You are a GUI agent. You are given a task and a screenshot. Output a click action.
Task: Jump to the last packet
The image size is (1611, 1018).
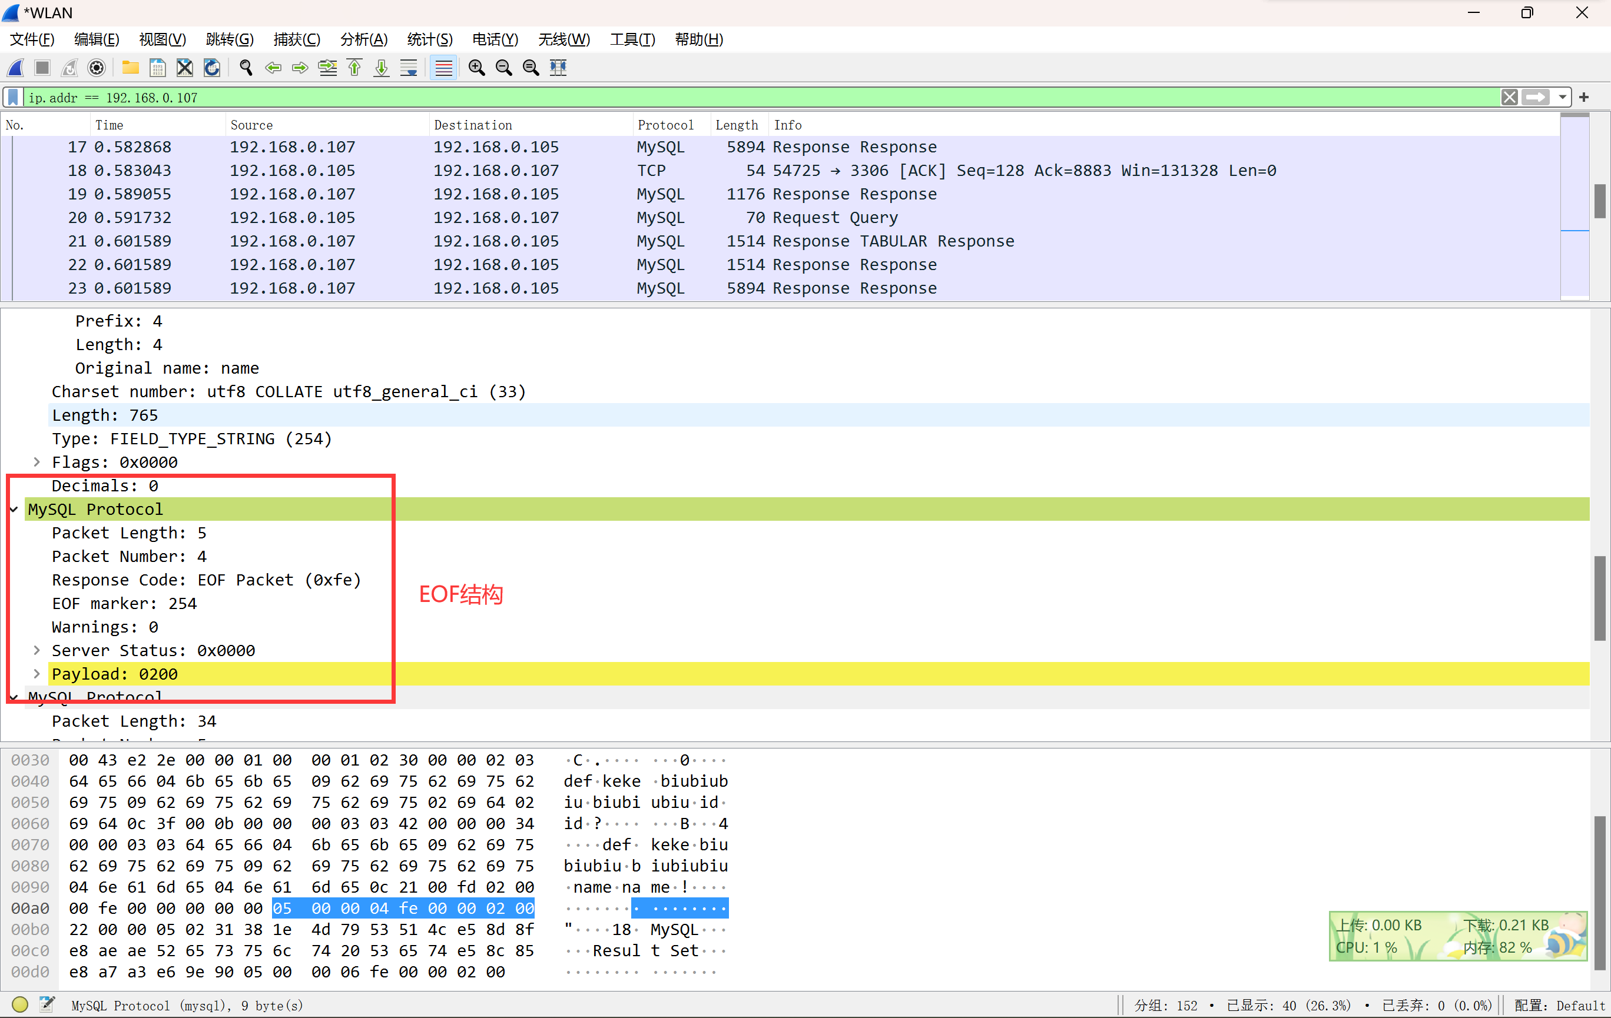coord(382,68)
